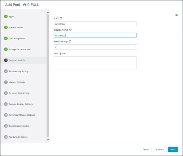Click the step 8 Desktop Pool Settings badge
Image resolution: width=183 pixels, height=156 pixels.
pyautogui.click(x=6, y=93)
